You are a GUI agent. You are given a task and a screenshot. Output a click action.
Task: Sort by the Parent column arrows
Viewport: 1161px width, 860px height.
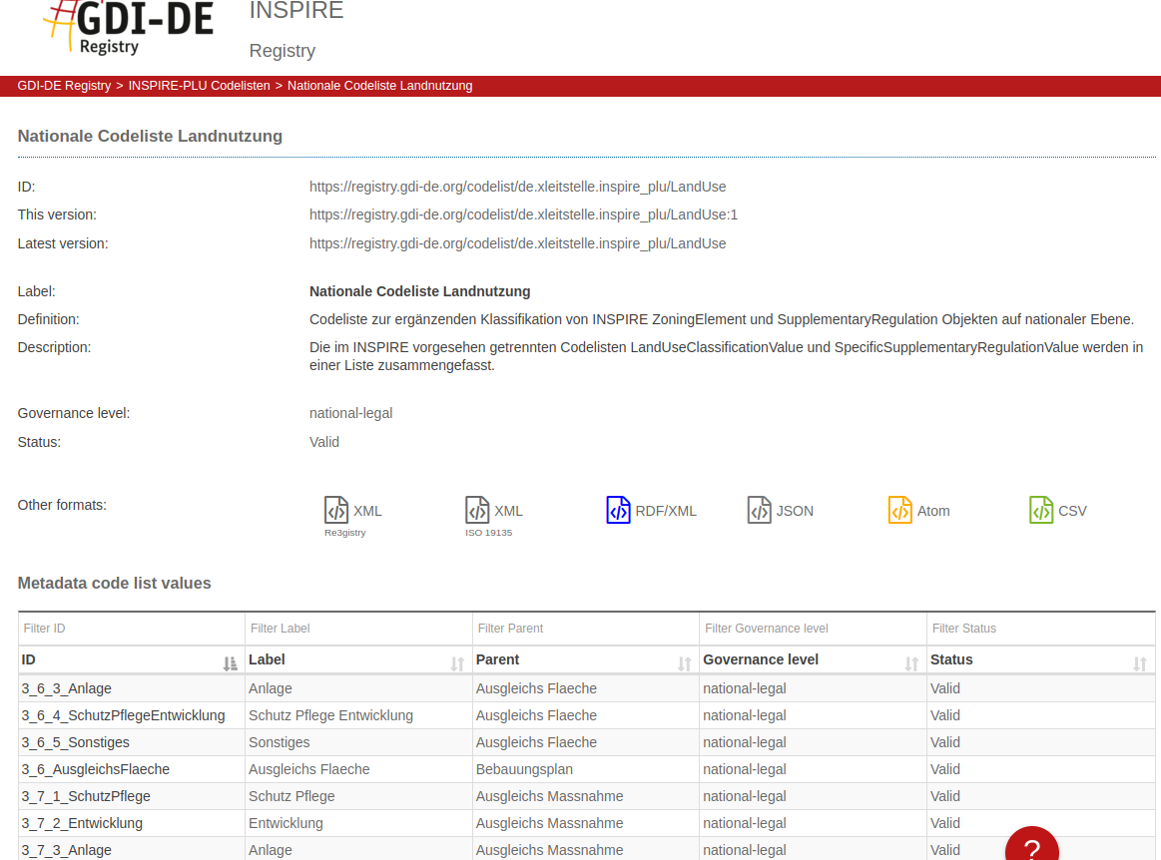point(685,663)
